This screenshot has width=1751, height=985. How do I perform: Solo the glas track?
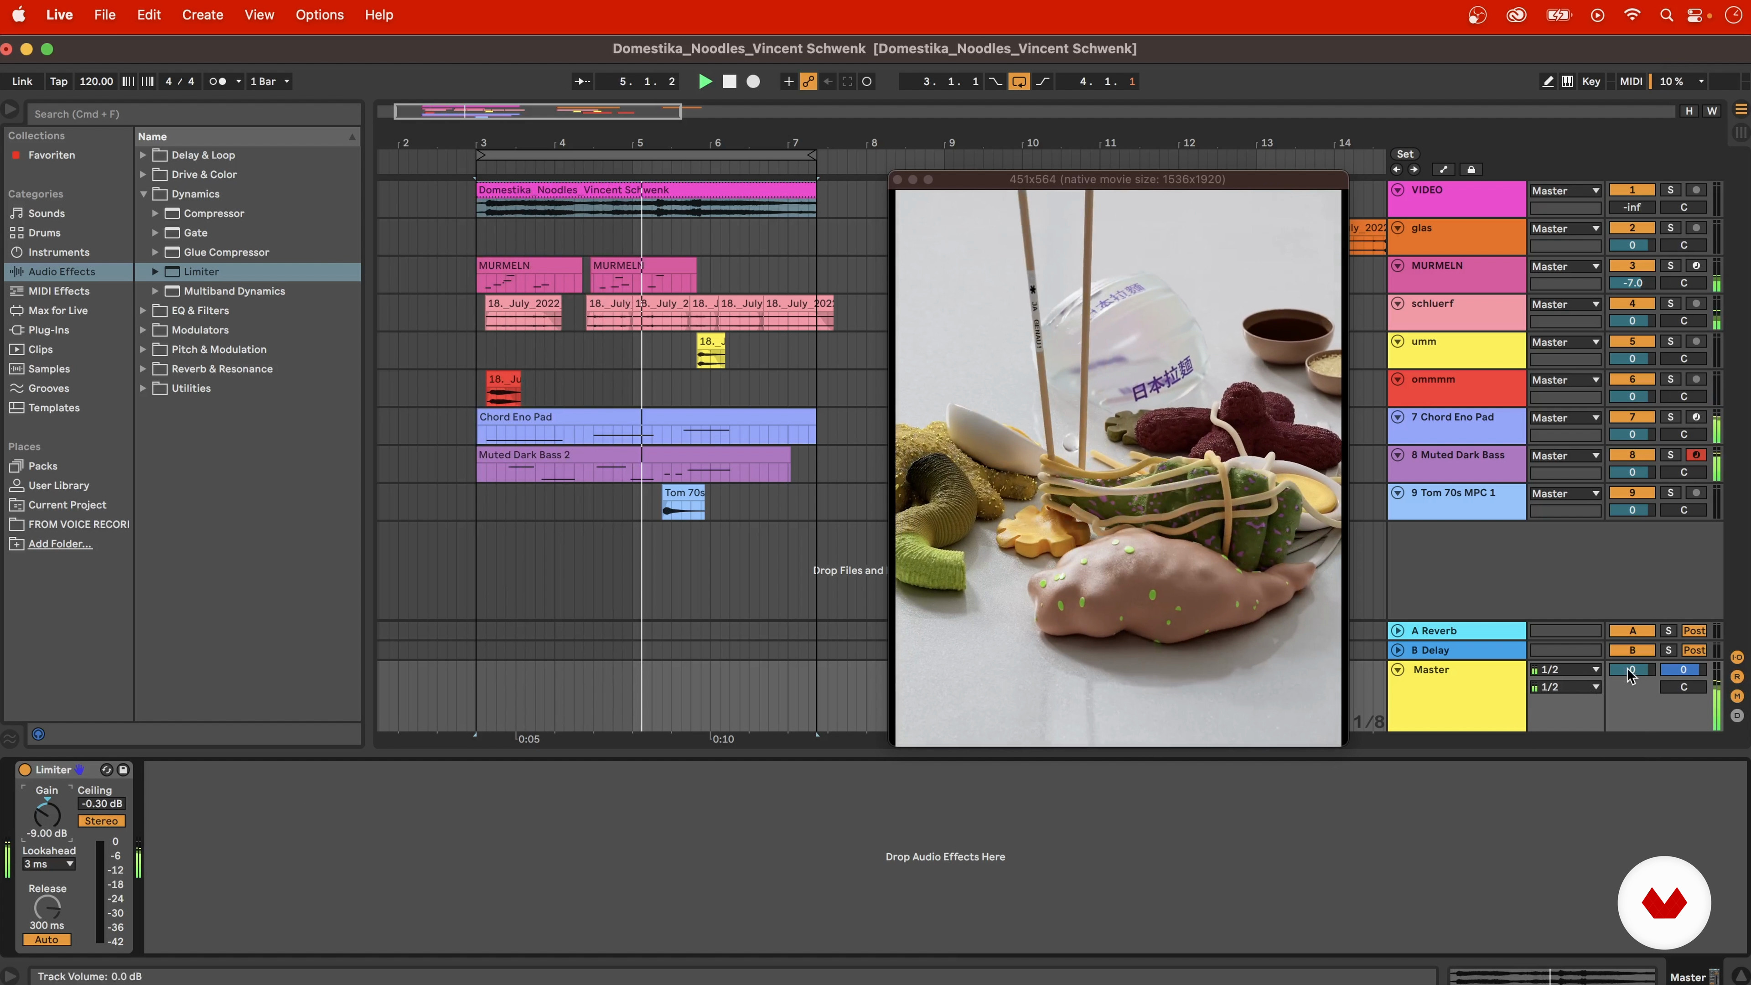click(x=1670, y=228)
